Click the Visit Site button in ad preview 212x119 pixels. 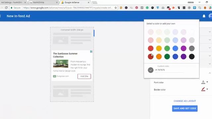click(84, 76)
